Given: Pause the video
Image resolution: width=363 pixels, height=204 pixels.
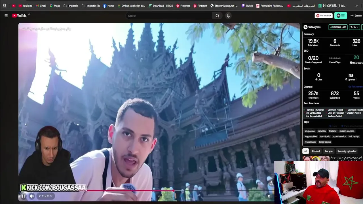Looking at the screenshot, I should click(x=23, y=196).
